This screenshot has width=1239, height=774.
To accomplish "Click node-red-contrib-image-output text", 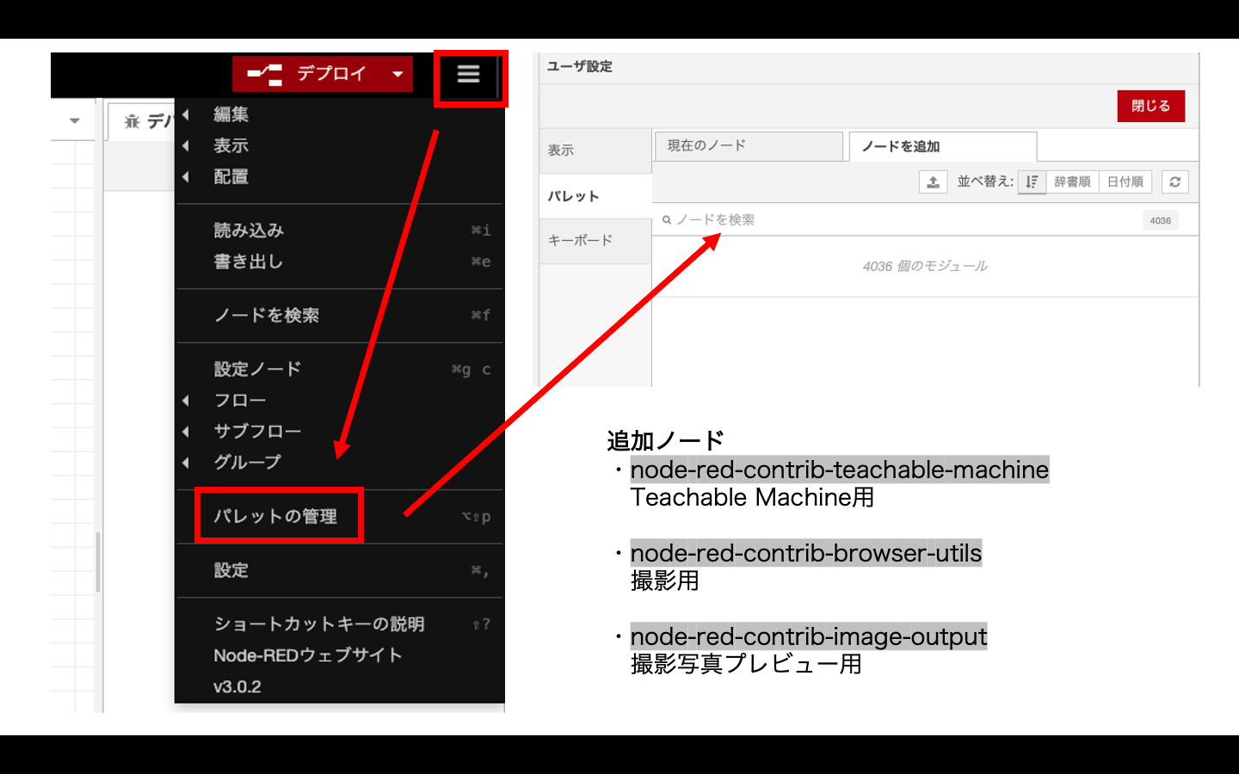I will 809,636.
